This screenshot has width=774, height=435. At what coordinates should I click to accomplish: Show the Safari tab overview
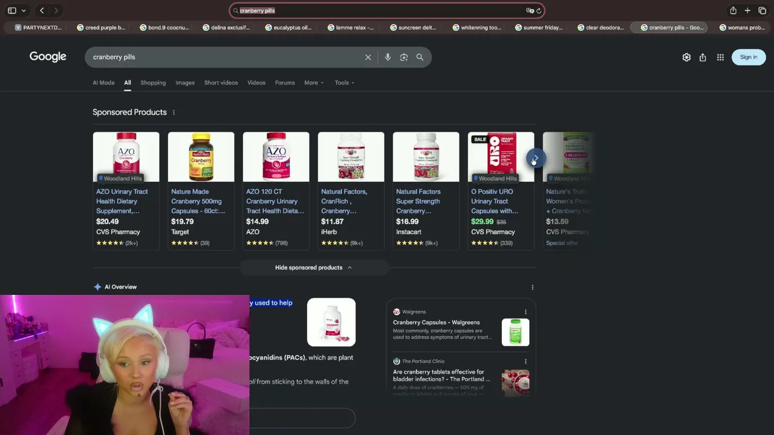(762, 10)
